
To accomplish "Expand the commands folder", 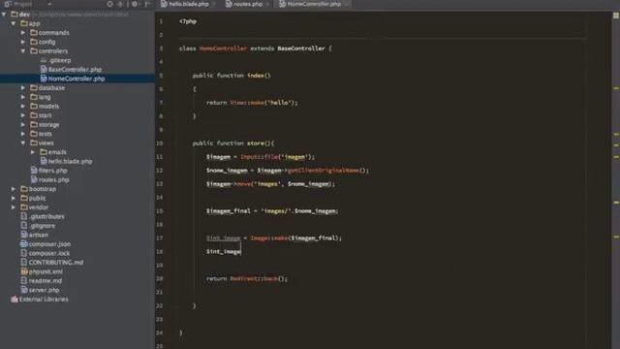I will tap(23, 32).
